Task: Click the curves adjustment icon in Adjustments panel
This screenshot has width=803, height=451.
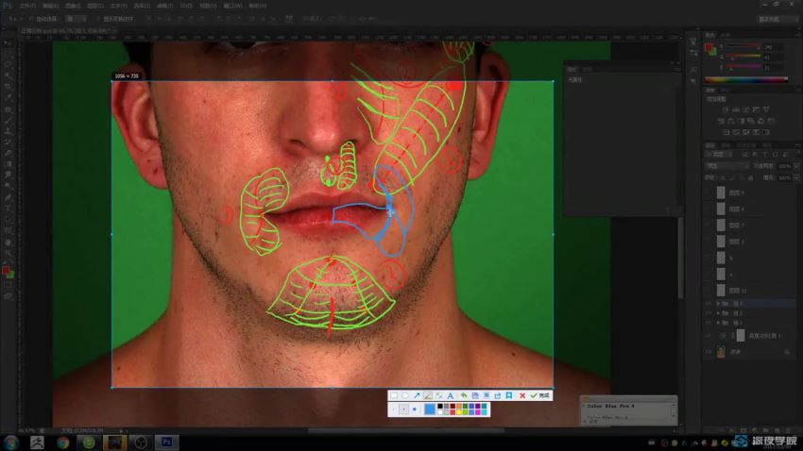Action: point(745,109)
